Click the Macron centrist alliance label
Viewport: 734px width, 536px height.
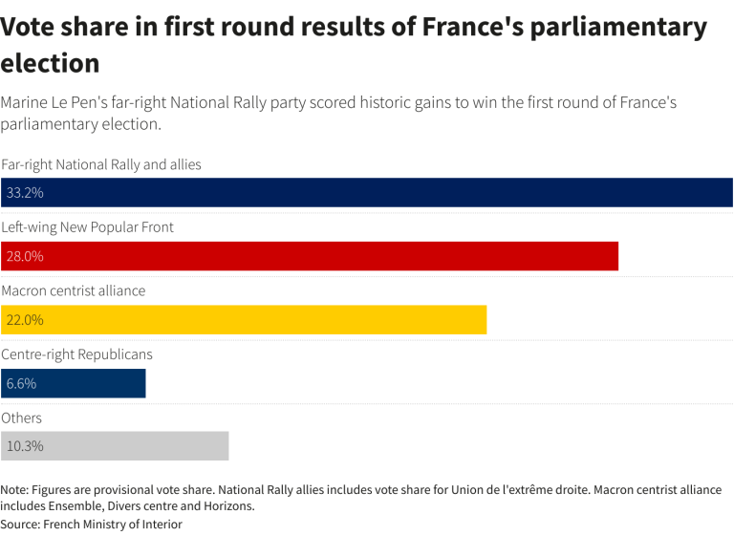[74, 290]
